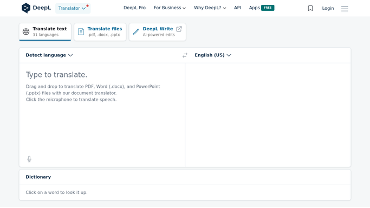Open the API page link
370x208 pixels.
[237, 8]
